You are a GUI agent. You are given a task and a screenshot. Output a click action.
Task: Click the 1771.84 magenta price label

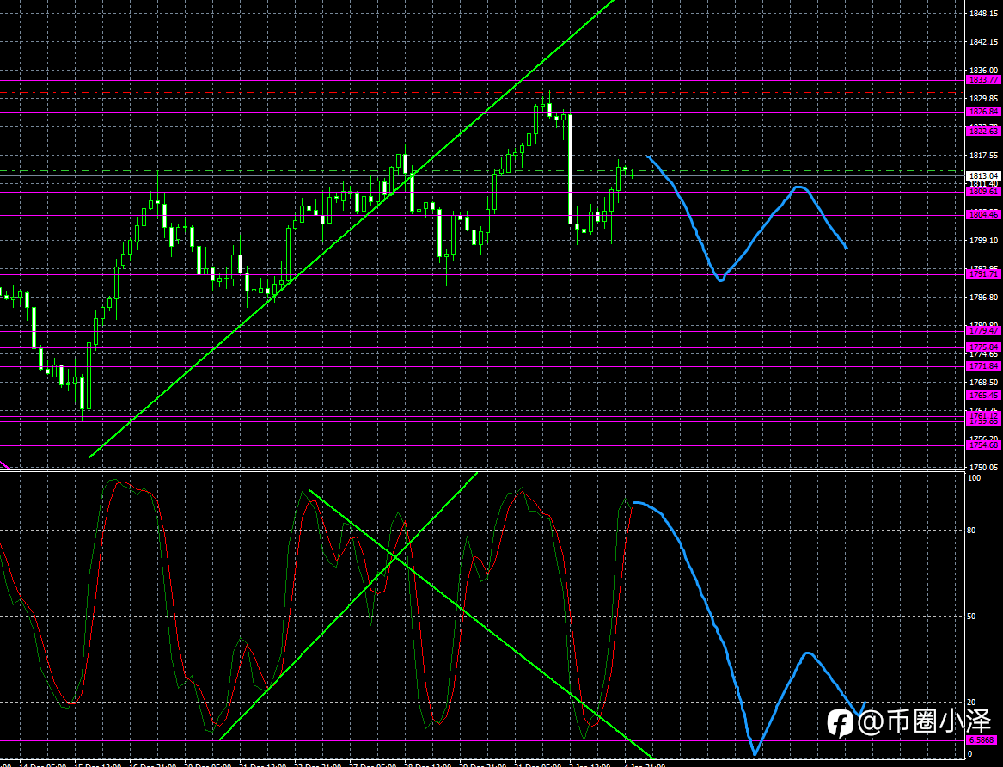[x=983, y=366]
